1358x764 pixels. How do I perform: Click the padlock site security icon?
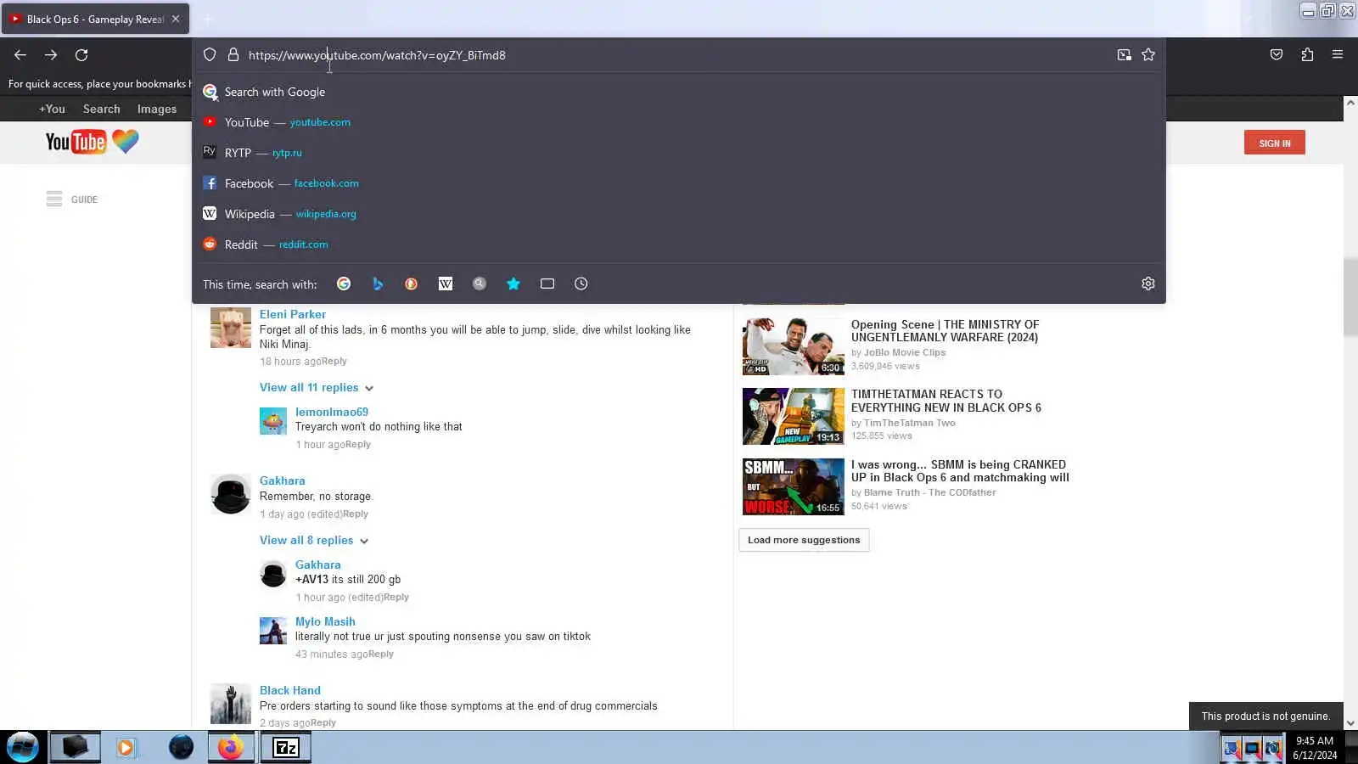233,55
